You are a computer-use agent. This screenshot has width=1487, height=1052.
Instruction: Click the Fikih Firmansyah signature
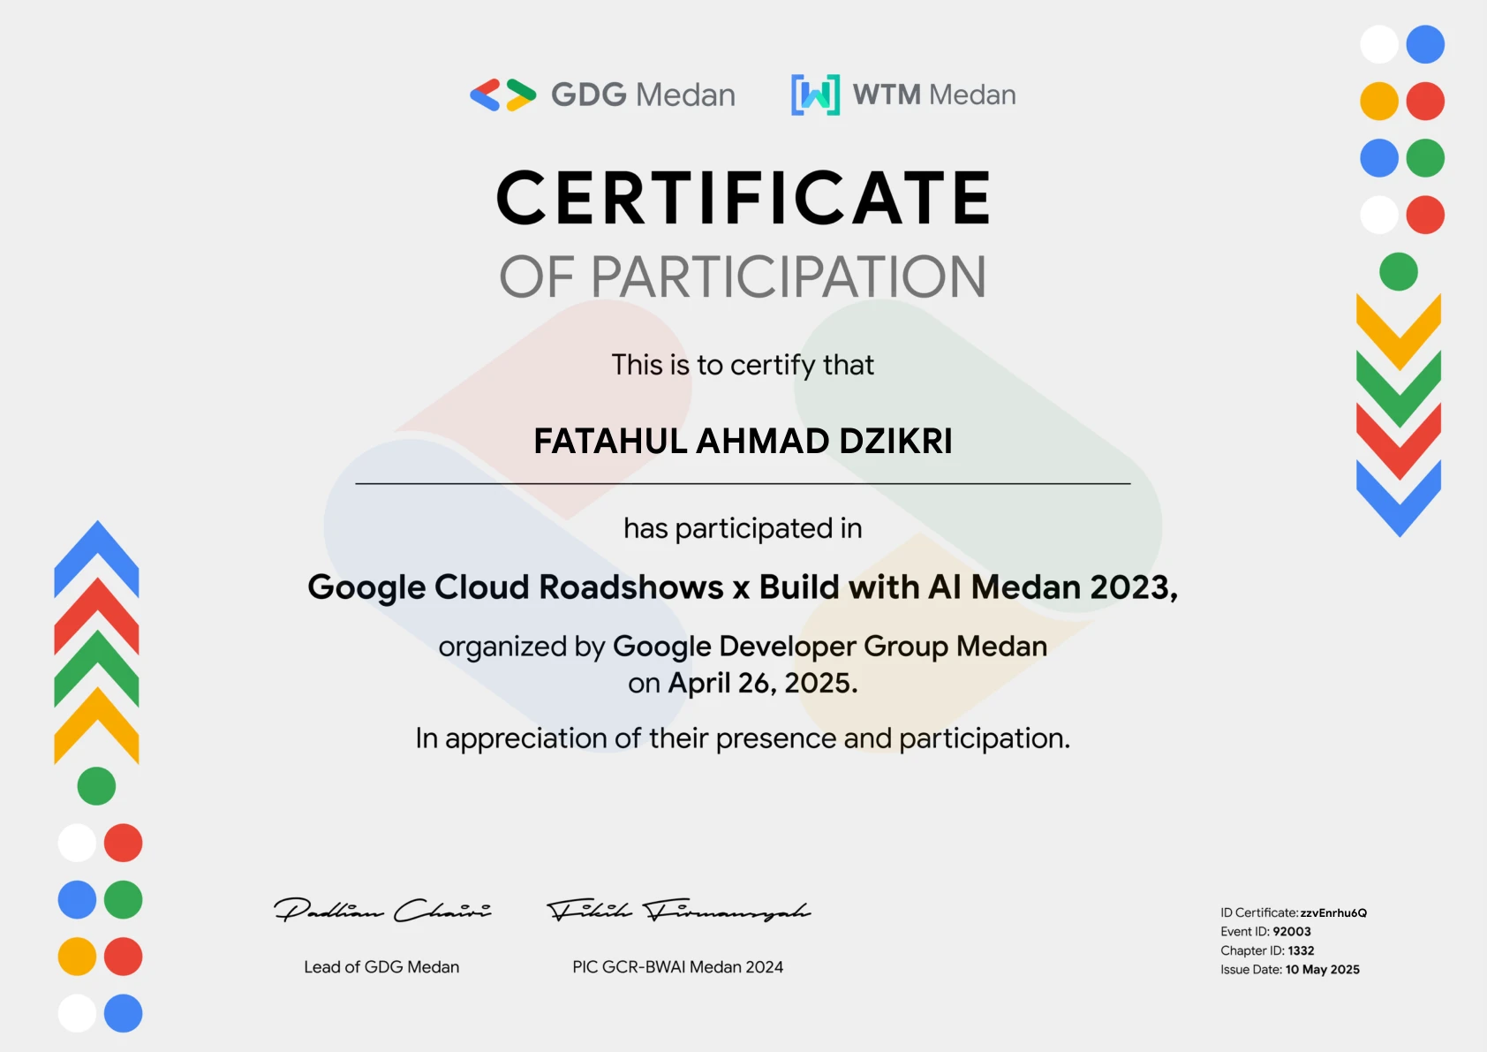coord(678,910)
